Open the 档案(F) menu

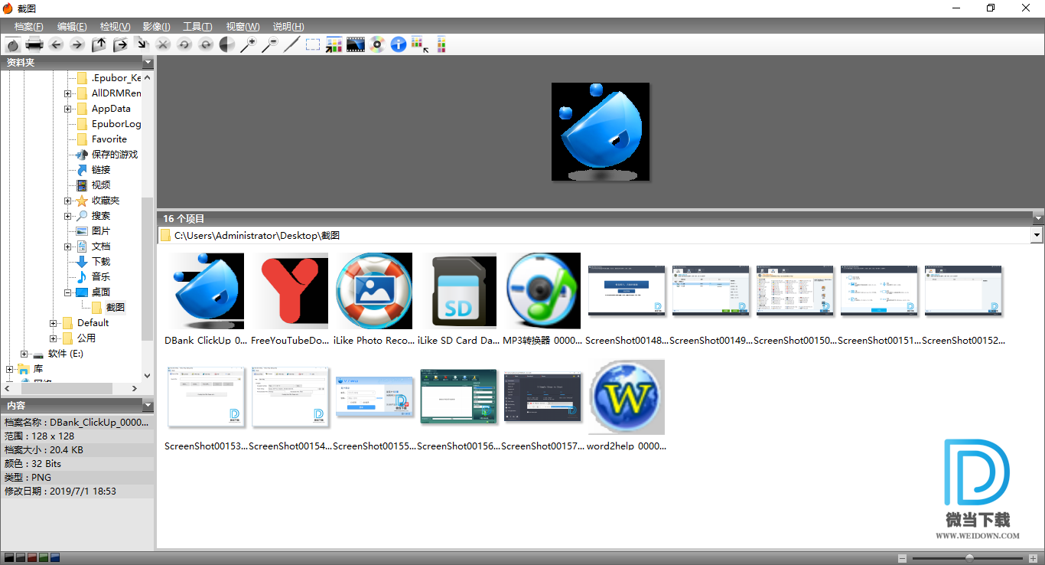(x=29, y=26)
